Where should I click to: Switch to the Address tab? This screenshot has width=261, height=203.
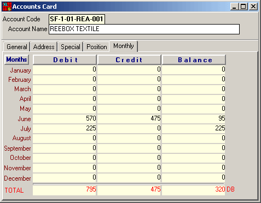coord(44,47)
